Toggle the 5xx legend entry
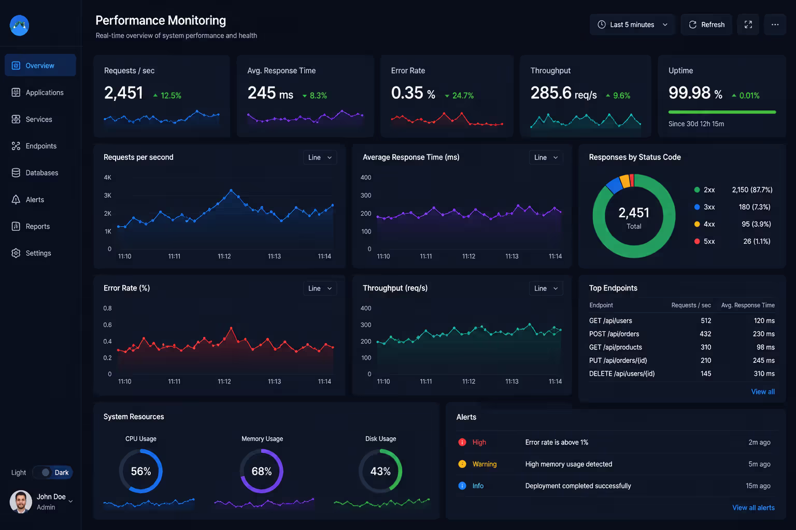 point(733,241)
